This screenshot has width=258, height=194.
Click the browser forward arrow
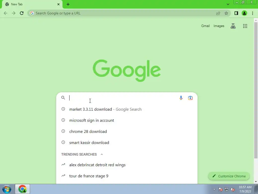point(14,13)
